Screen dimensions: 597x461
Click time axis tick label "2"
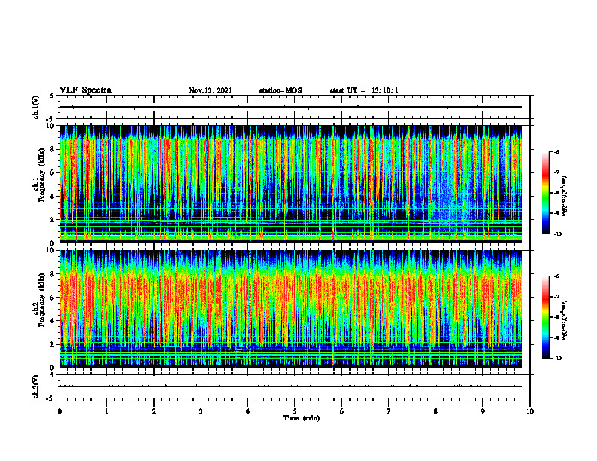point(154,411)
